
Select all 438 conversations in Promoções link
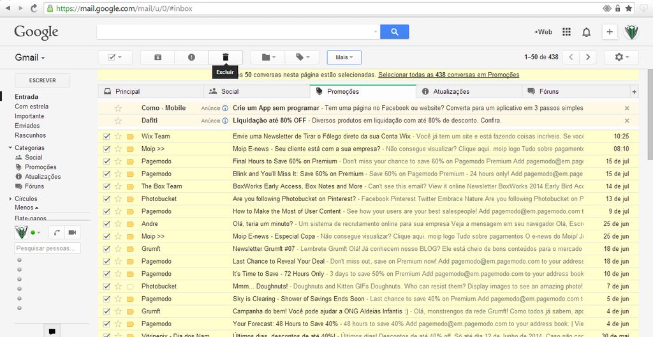[x=448, y=75]
